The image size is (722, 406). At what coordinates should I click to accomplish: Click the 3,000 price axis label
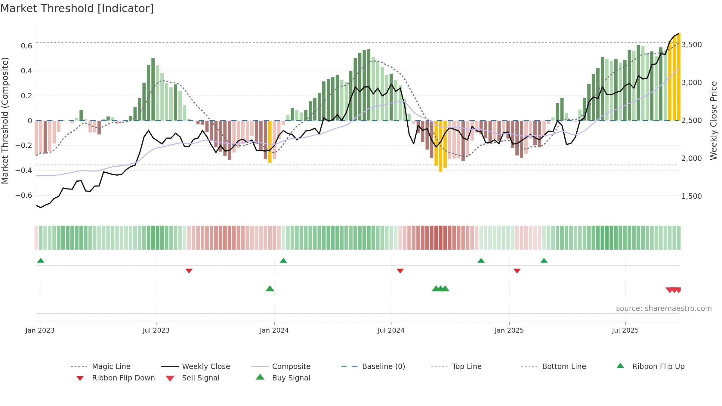click(x=692, y=83)
